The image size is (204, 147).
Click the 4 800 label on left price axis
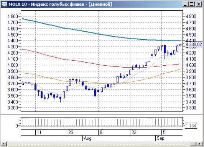tap(13, 16)
